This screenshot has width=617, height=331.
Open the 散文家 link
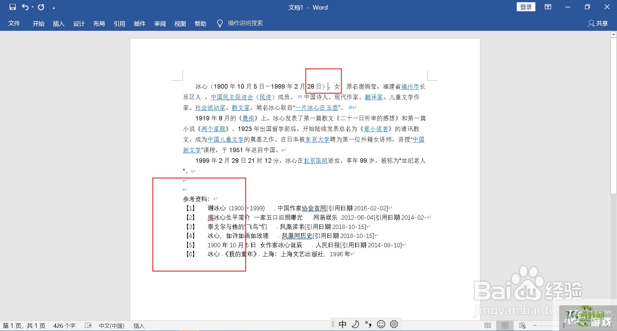click(x=241, y=108)
